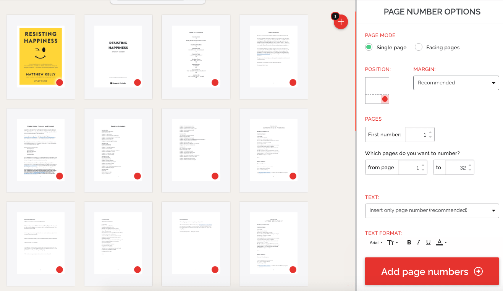The width and height of the screenshot is (503, 291).
Task: Increase the 'from page' value
Action: (423, 165)
